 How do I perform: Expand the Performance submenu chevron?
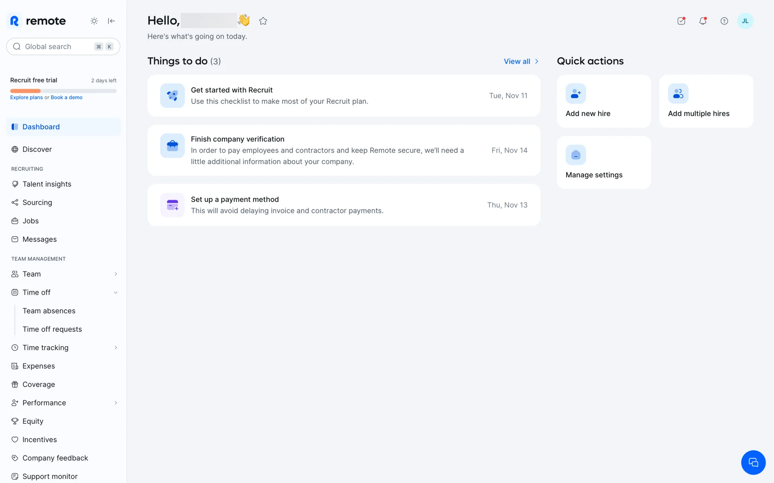click(116, 403)
